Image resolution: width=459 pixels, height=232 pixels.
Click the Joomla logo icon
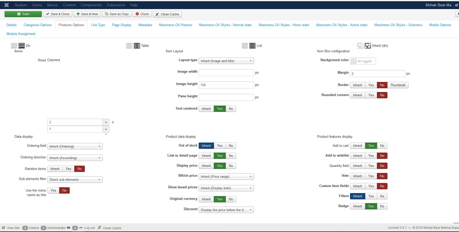[x=7, y=5]
